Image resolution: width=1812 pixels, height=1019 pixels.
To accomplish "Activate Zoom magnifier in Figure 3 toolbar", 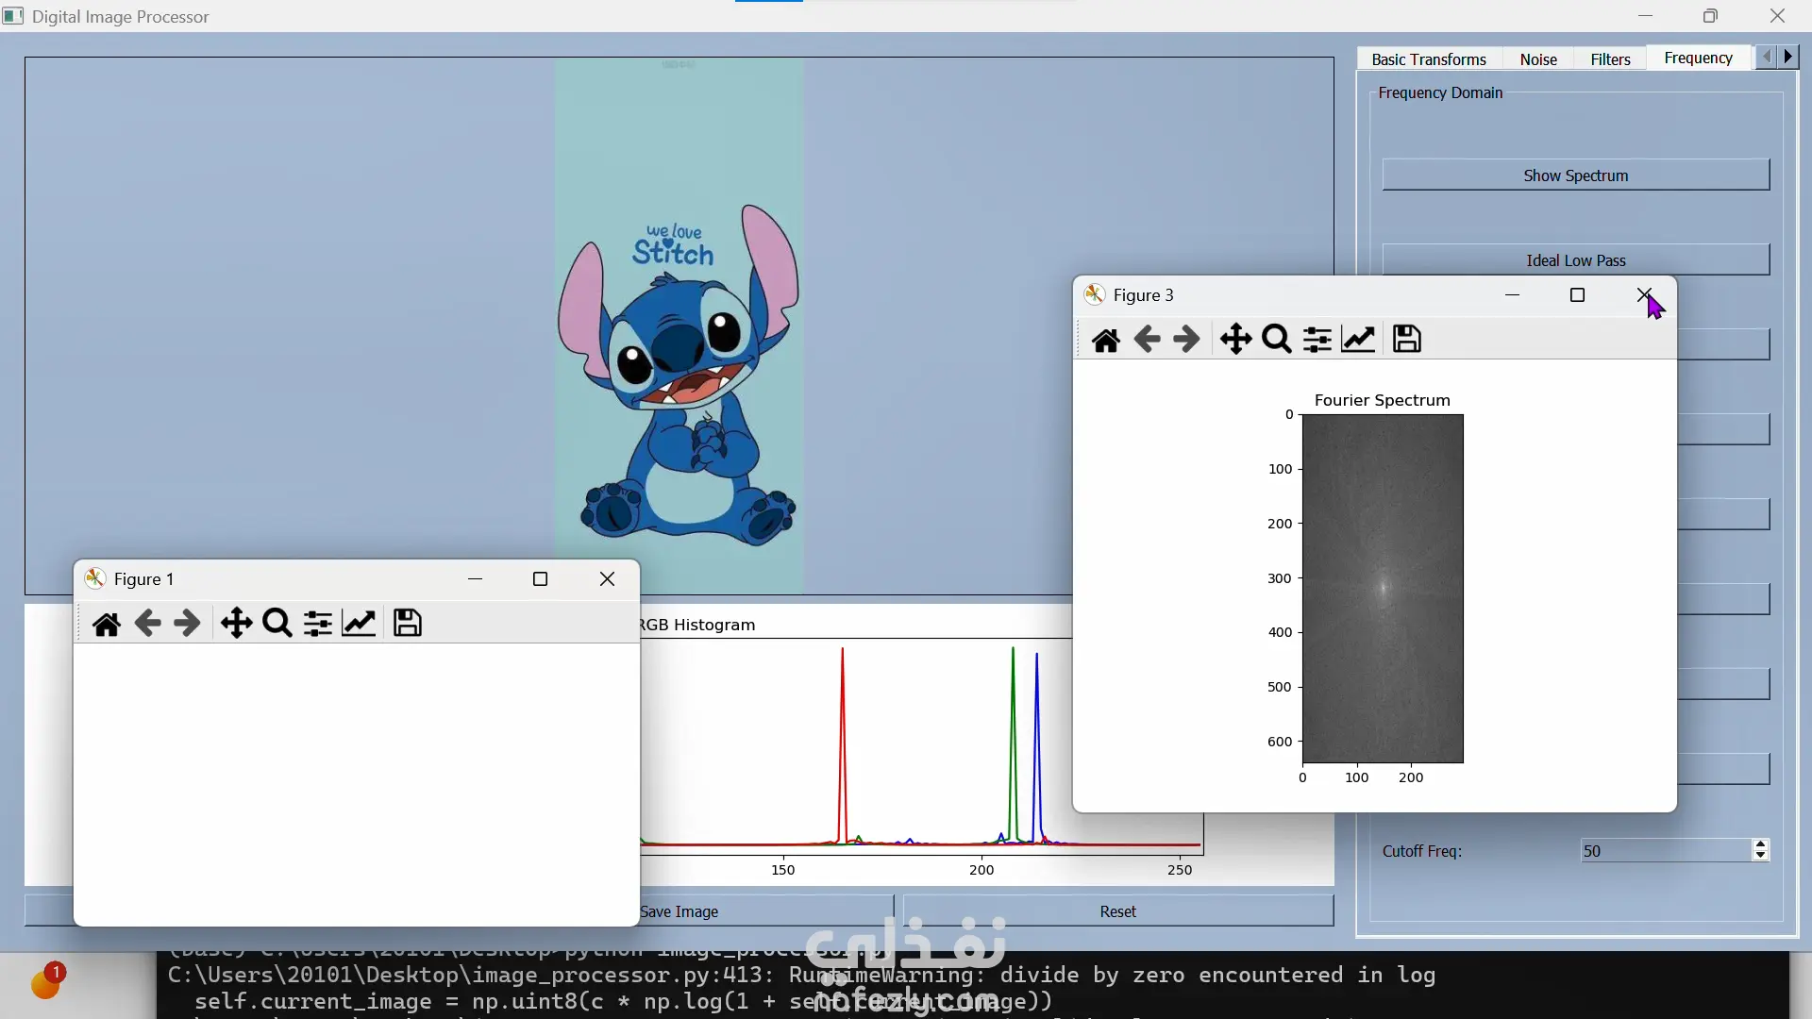I will point(1276,340).
